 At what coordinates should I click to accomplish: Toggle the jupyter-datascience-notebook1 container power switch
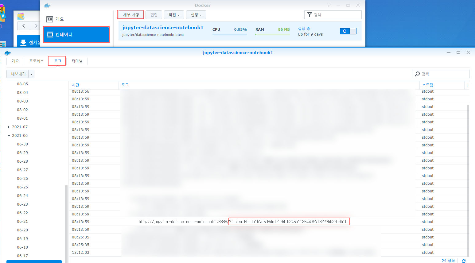[348, 31]
